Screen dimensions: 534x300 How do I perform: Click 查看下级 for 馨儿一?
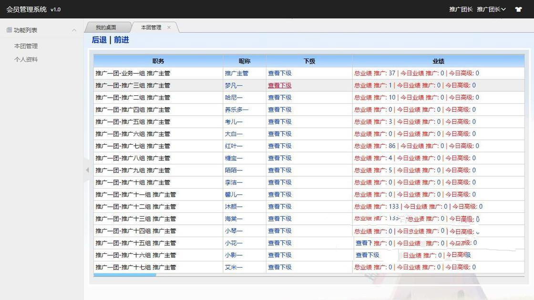(x=279, y=194)
